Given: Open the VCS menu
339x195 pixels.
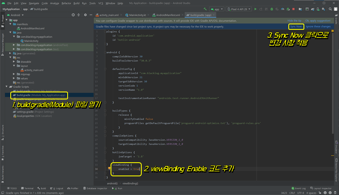Looking at the screenshot, I should 101,3.
